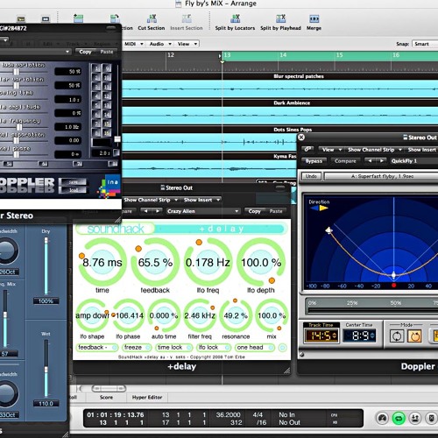The image size is (438, 438).
Task: Click the ina logo in GRM Doppler plugin
Action: 109,187
